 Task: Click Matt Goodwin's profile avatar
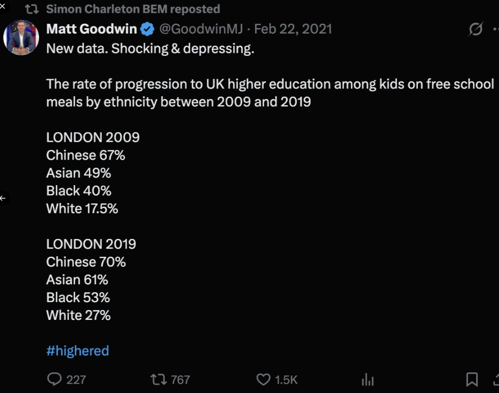click(21, 38)
